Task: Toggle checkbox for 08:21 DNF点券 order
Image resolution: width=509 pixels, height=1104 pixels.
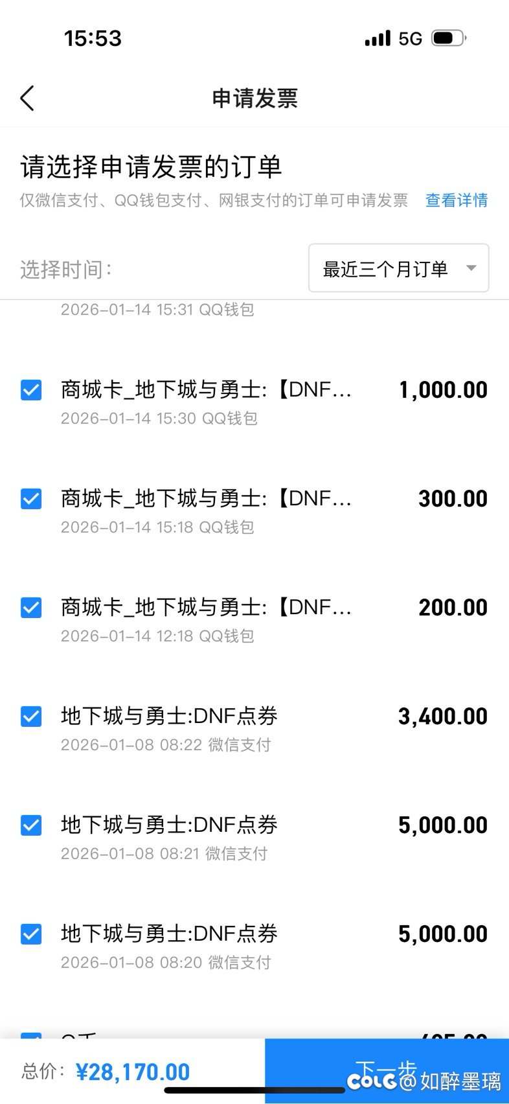Action: point(31,825)
